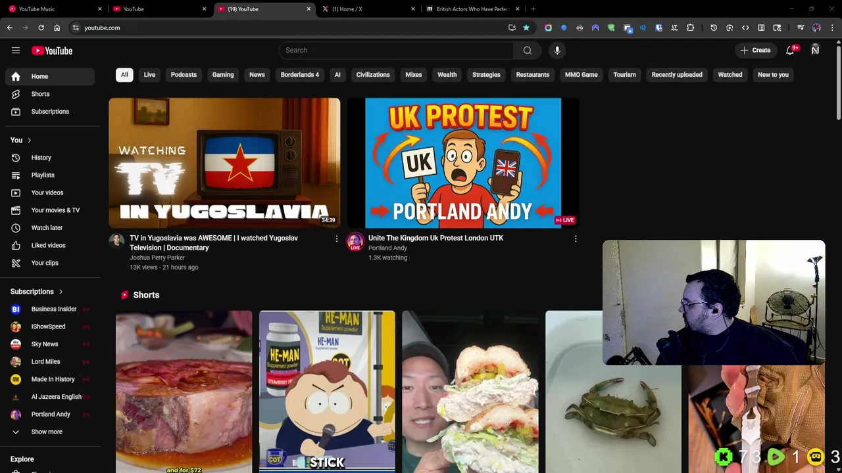Image resolution: width=842 pixels, height=473 pixels.
Task: Open more options for Unite The Kingdom stream
Action: [576, 239]
